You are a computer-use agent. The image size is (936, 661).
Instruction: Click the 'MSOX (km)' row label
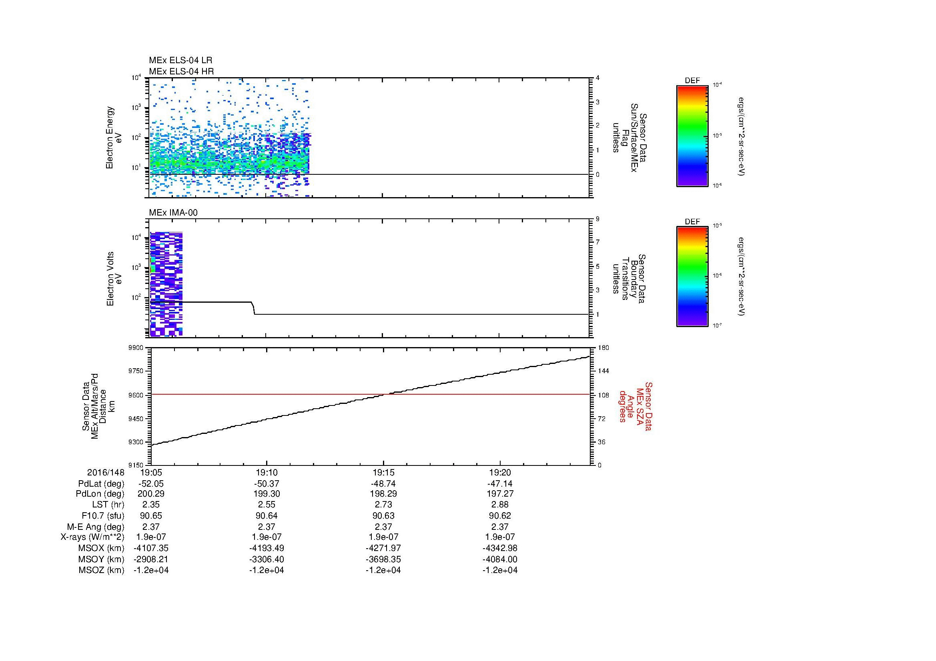[x=102, y=548]
